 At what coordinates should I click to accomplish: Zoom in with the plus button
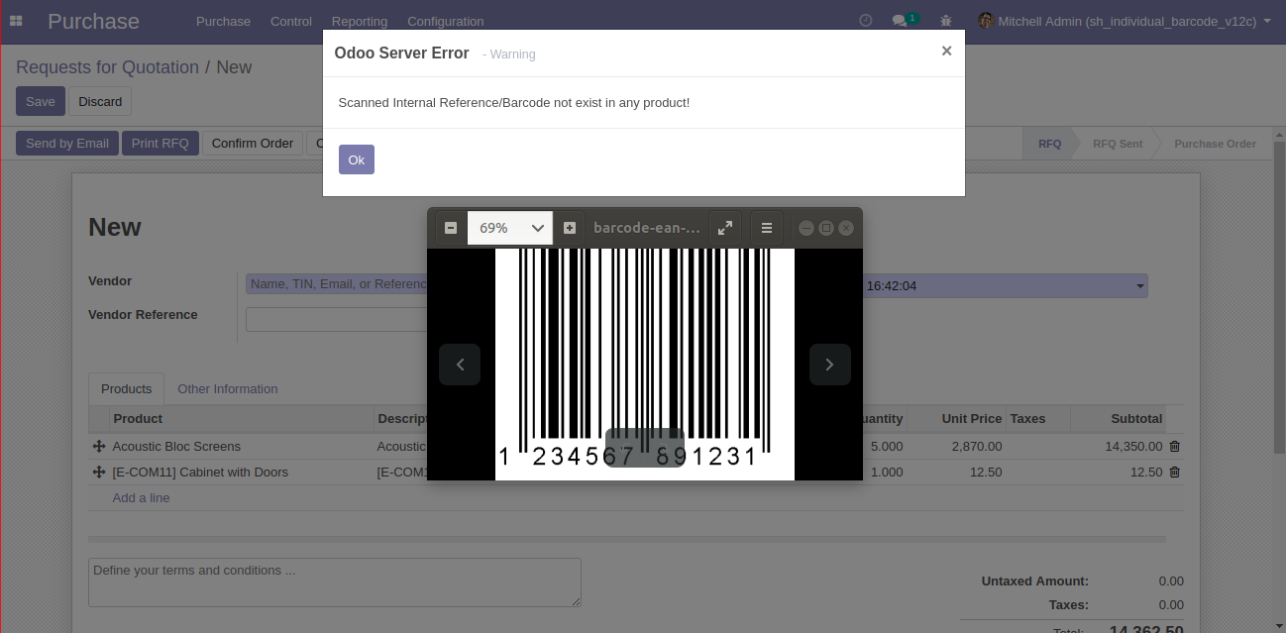pyautogui.click(x=569, y=228)
